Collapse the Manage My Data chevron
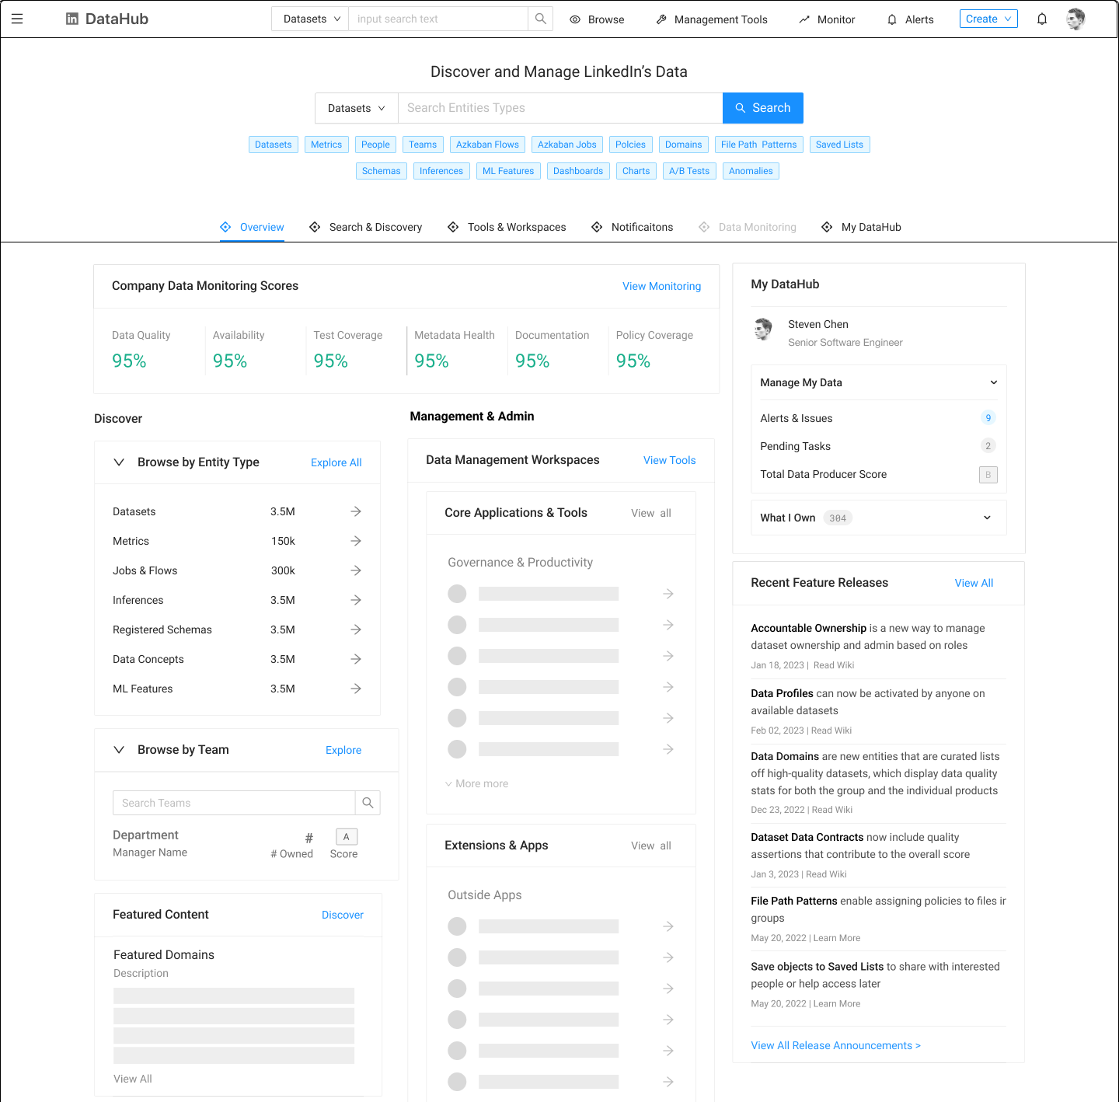1119x1102 pixels. point(993,382)
